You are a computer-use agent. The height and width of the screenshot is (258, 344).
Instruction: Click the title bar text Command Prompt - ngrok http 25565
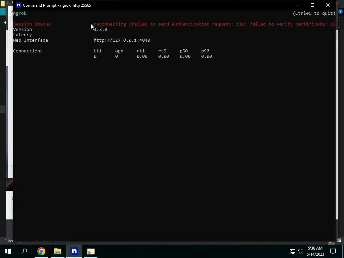click(x=57, y=5)
